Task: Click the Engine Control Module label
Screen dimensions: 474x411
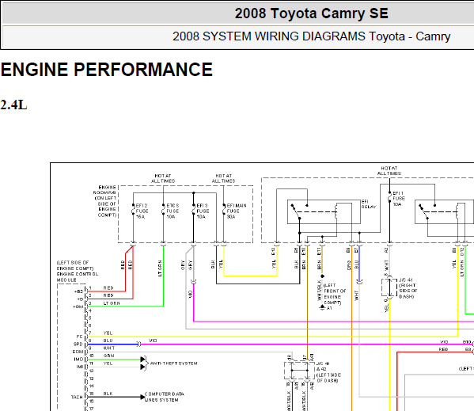Action: [78, 271]
